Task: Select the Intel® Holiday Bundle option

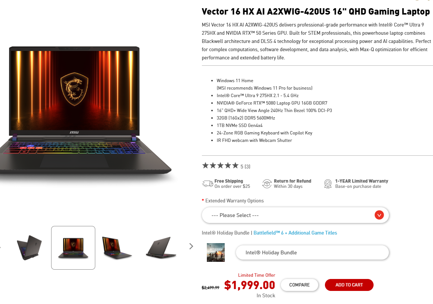Action: click(x=312, y=252)
